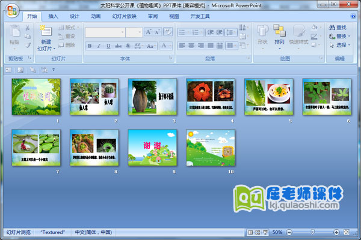
Task: Click the Clear Formatting icon
Action: click(x=168, y=32)
